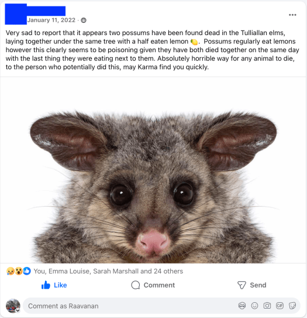Click the public audience globe icon

point(84,20)
